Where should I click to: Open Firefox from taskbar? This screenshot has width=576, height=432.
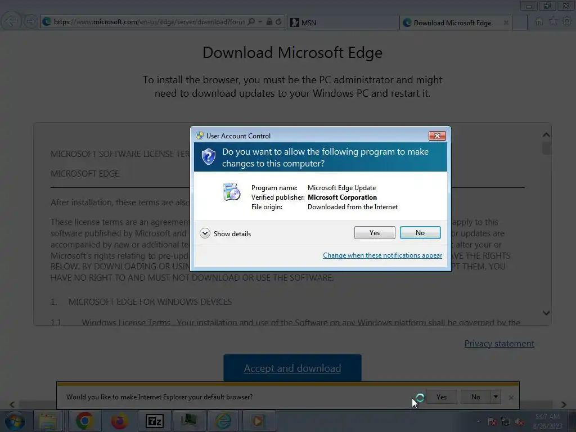pos(119,421)
